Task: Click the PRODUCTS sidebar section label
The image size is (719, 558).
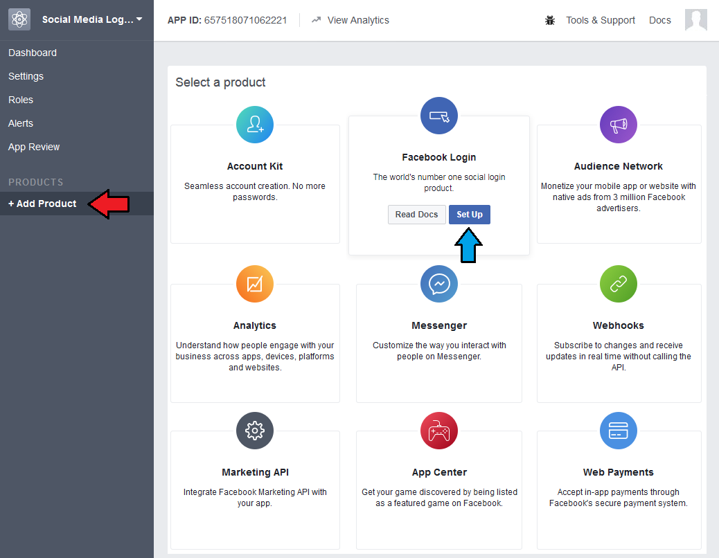Action: coord(36,182)
